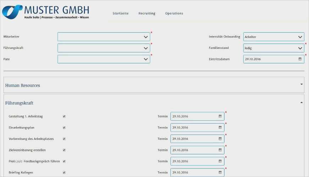Click Termin field for Zielvereinbarung erstellen
309x177 pixels.
(197, 150)
